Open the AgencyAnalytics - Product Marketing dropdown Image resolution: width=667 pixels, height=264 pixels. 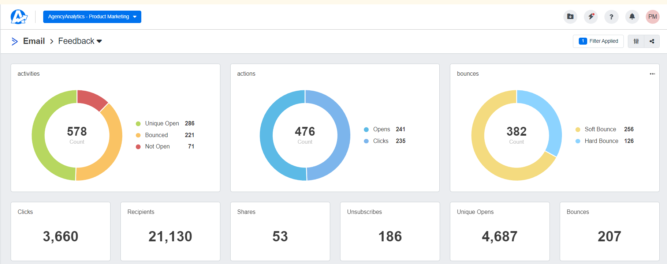[x=92, y=17]
